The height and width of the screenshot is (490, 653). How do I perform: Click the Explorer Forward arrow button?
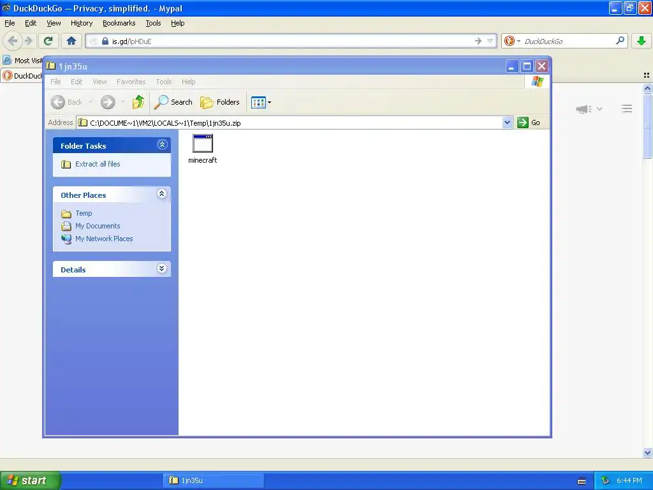[x=108, y=102]
